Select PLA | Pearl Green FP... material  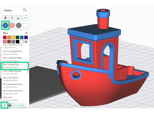15,92
